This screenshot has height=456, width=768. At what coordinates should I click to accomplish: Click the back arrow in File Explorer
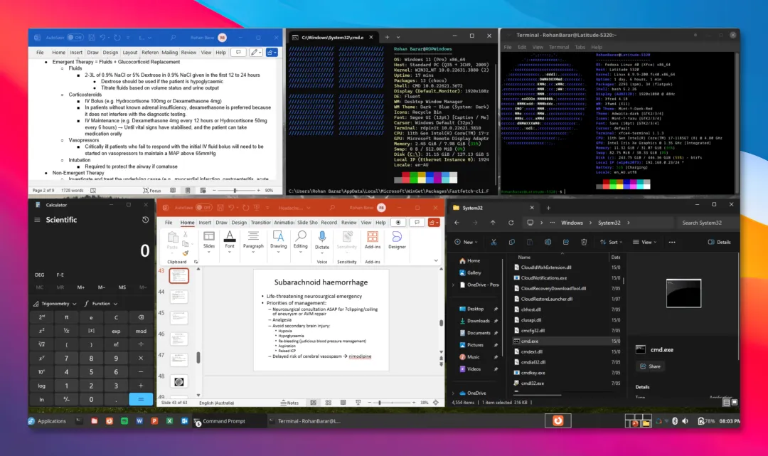pos(457,223)
